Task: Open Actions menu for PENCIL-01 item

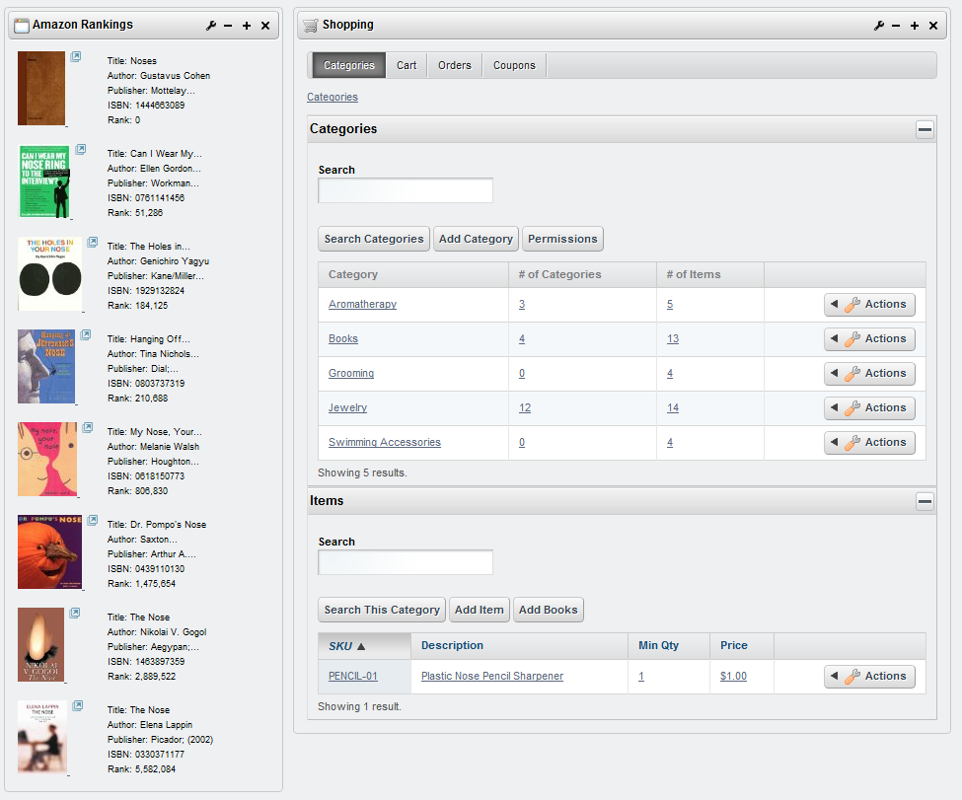Action: pyautogui.click(x=869, y=676)
